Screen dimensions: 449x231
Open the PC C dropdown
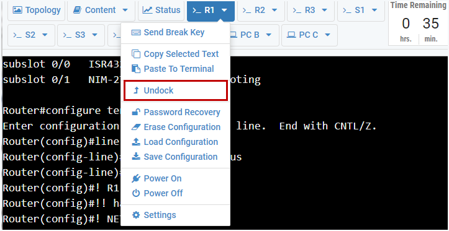pyautogui.click(x=309, y=35)
